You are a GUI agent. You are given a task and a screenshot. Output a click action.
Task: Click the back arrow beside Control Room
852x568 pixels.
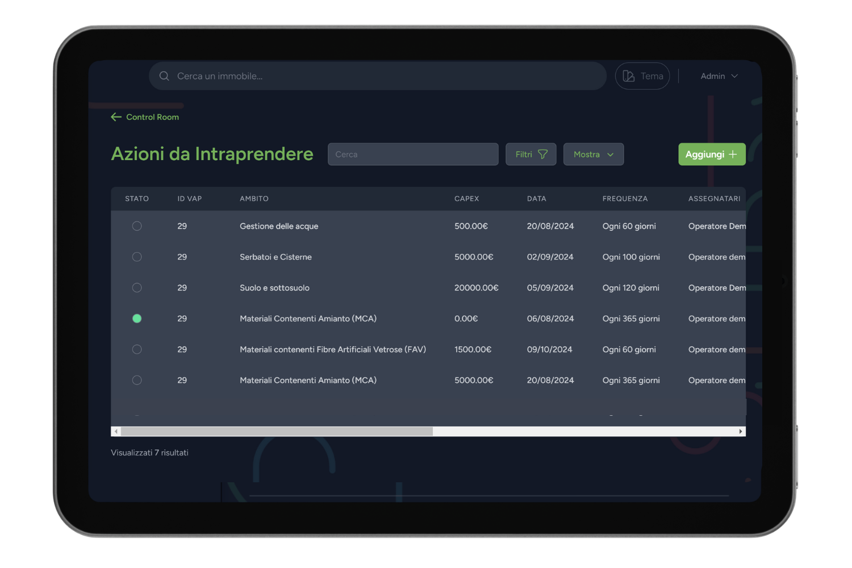coord(116,117)
